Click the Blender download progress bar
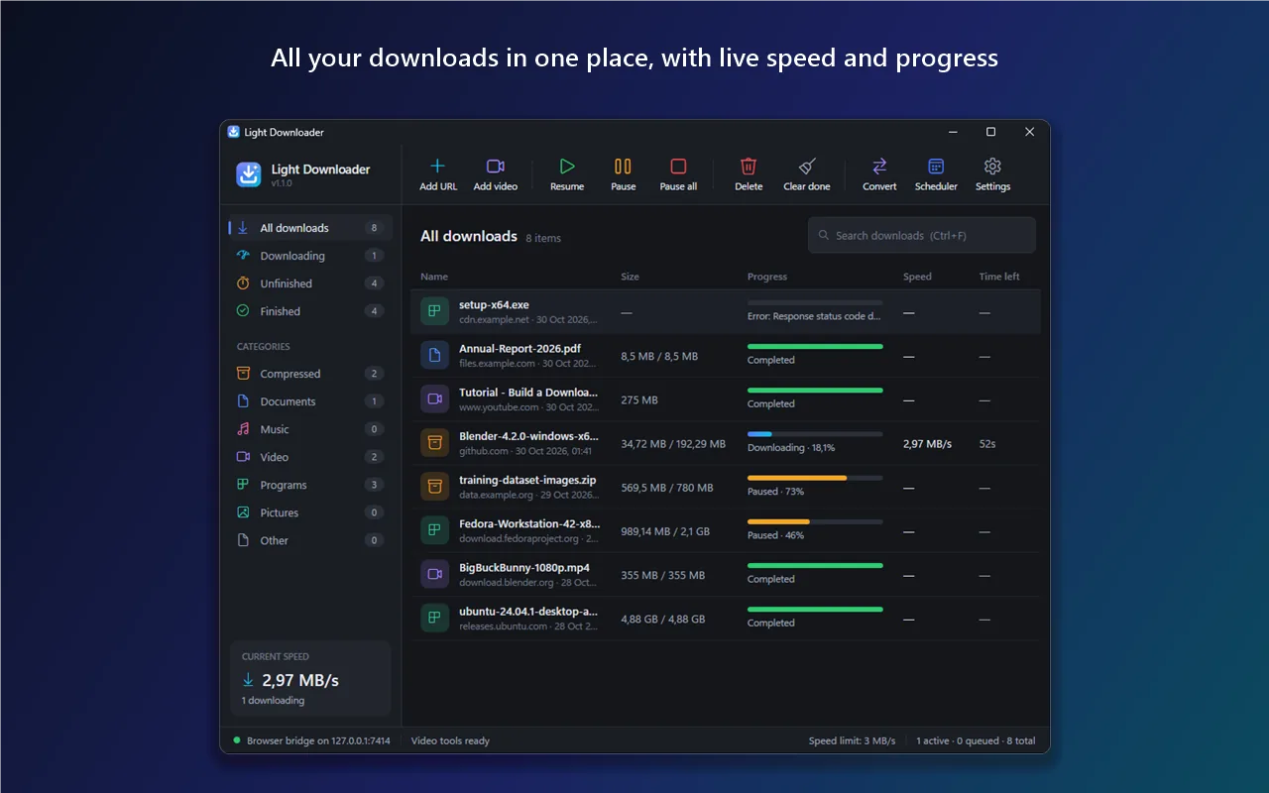This screenshot has width=1269, height=793. coord(815,434)
